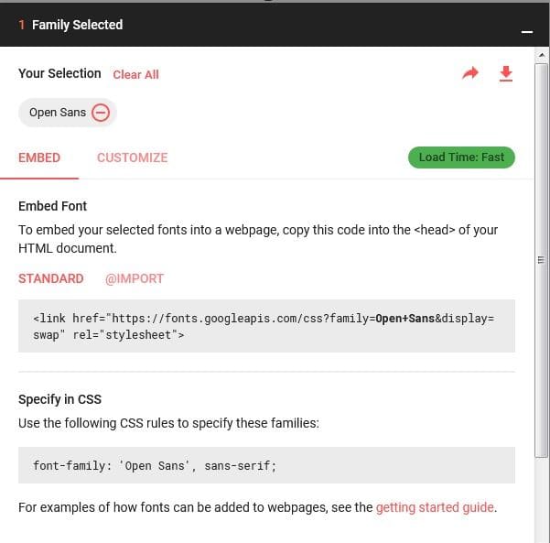The height and width of the screenshot is (543, 550).
Task: Switch to the EMBED tab
Action: [x=39, y=157]
